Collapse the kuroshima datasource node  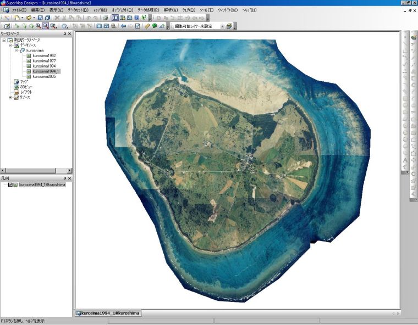[x=16, y=51]
